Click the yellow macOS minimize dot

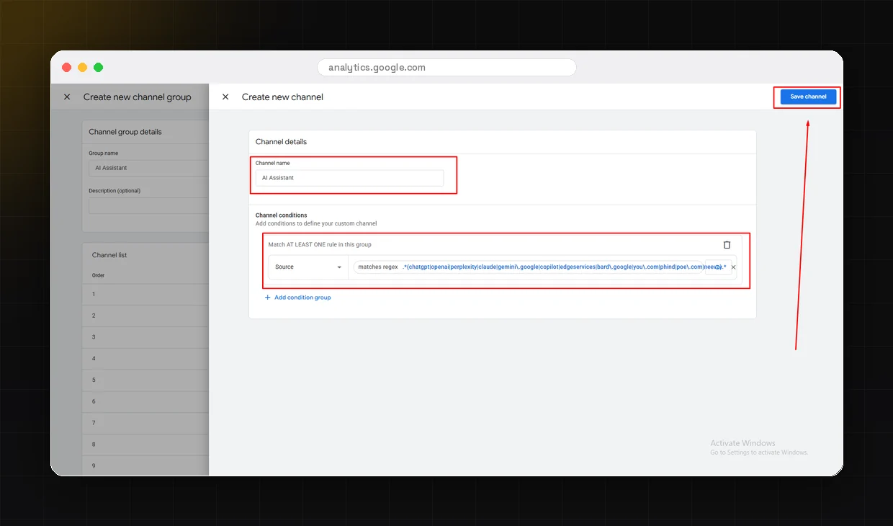[82, 68]
